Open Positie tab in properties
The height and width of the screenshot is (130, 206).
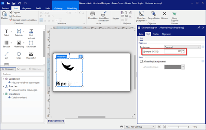(x=156, y=34)
